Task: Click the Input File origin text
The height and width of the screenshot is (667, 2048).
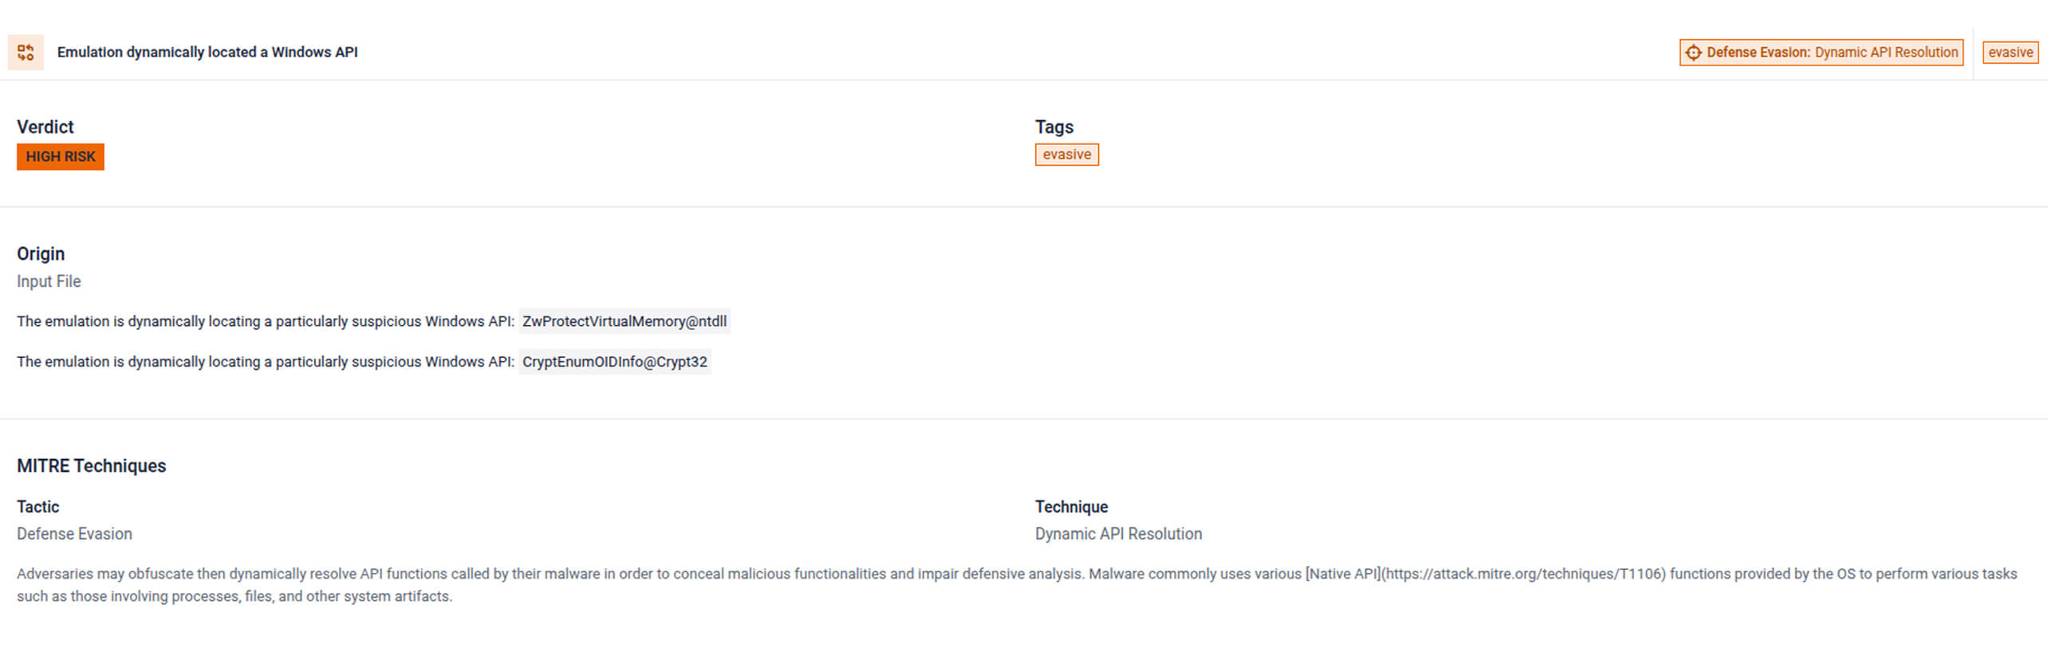Action: point(49,281)
